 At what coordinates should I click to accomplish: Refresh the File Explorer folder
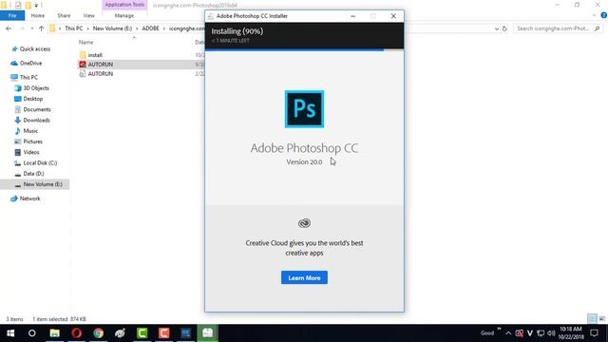coord(504,28)
